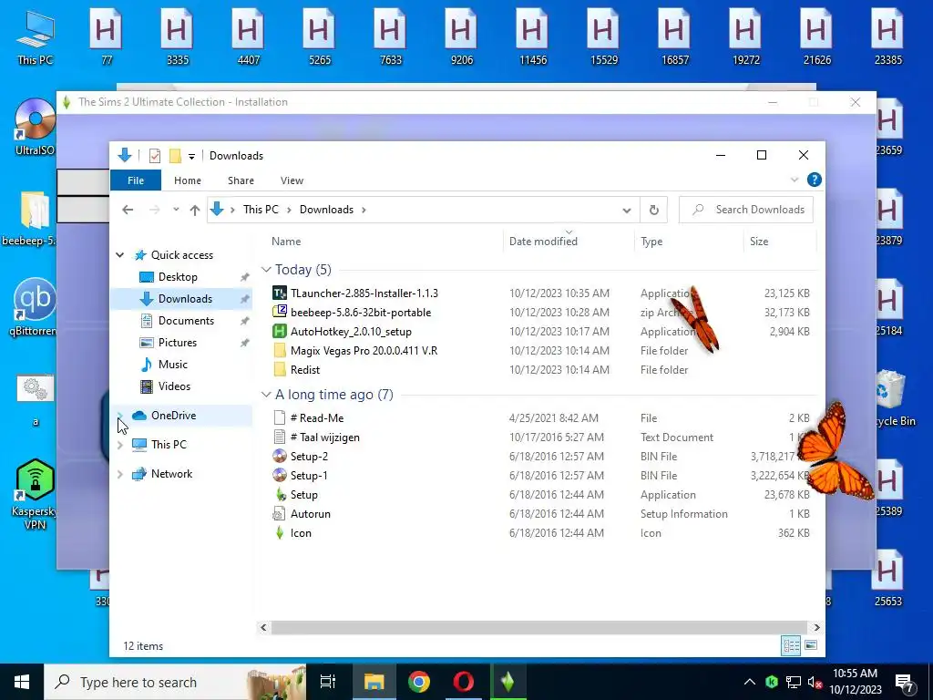
Task: Go up one folder level with Up arrow
Action: (195, 210)
